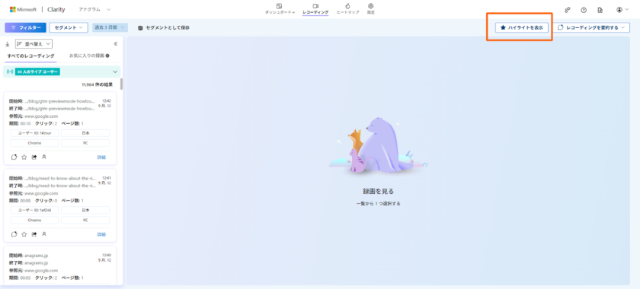Screen dimensions: 640x289
Task: Open the need-to-know-about recording card start URL
Action: pyautogui.click(x=59, y=179)
